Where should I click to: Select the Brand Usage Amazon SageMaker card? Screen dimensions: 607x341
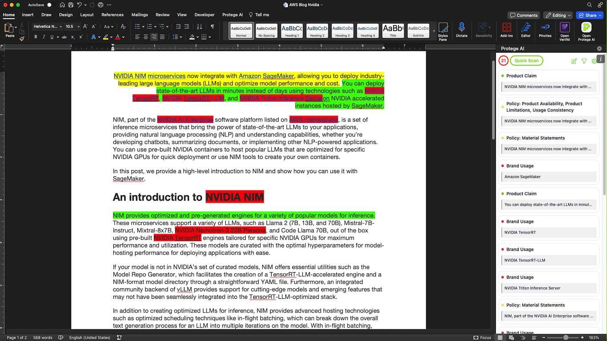549,172
